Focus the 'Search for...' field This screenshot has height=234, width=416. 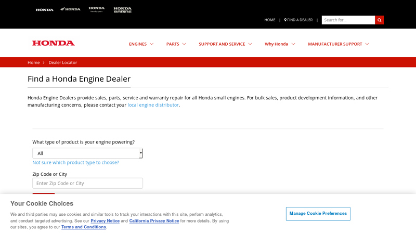tap(348, 20)
